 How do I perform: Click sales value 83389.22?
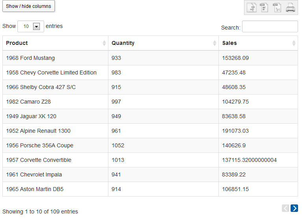234,174
